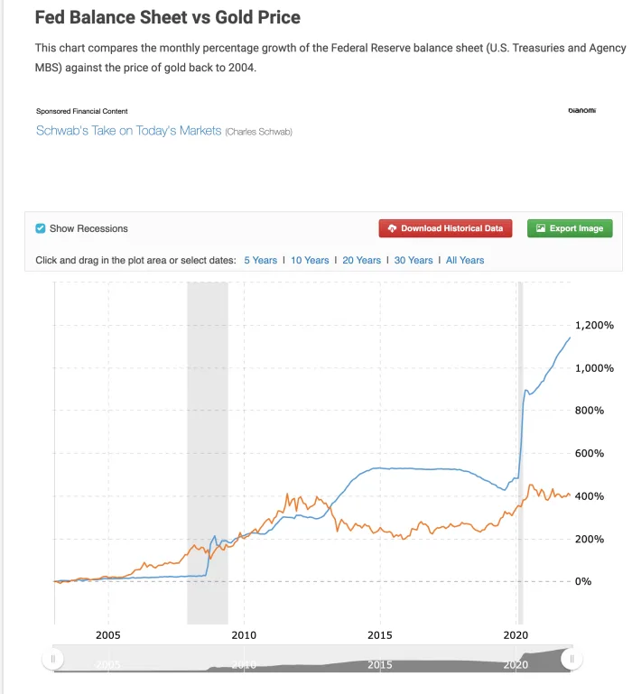Screen dimensions: 632x694
Task: Click the Dianomi logo beside the sponsored content
Action: click(582, 110)
